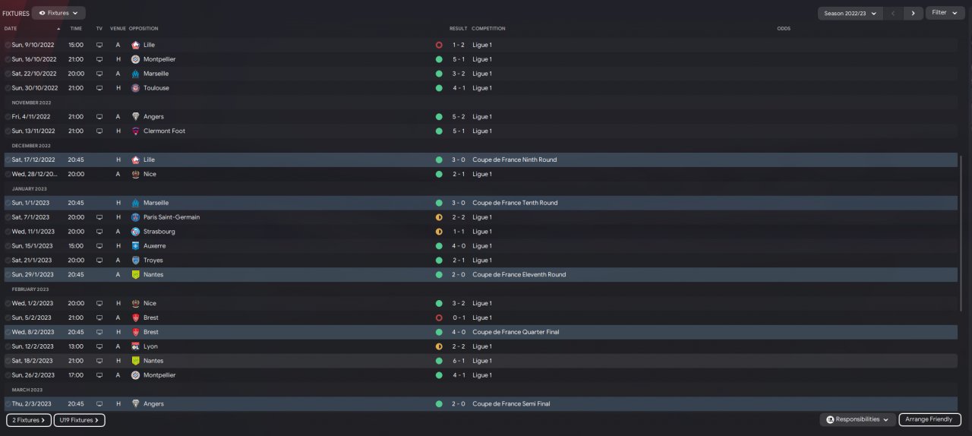Click the TV icon on the Toulouse fixture

[99, 88]
